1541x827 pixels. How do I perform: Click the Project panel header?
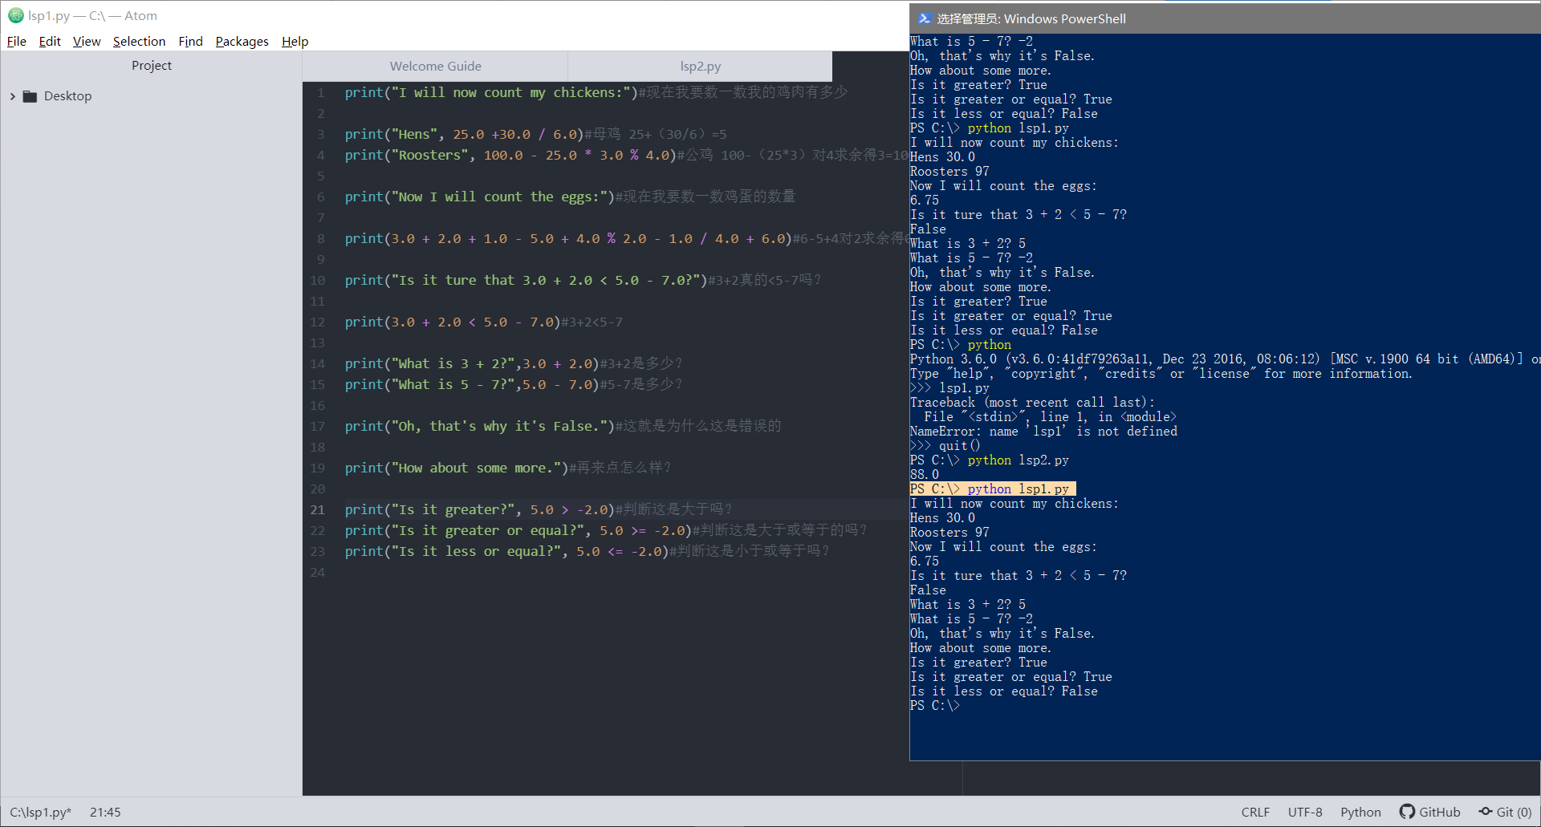152,65
